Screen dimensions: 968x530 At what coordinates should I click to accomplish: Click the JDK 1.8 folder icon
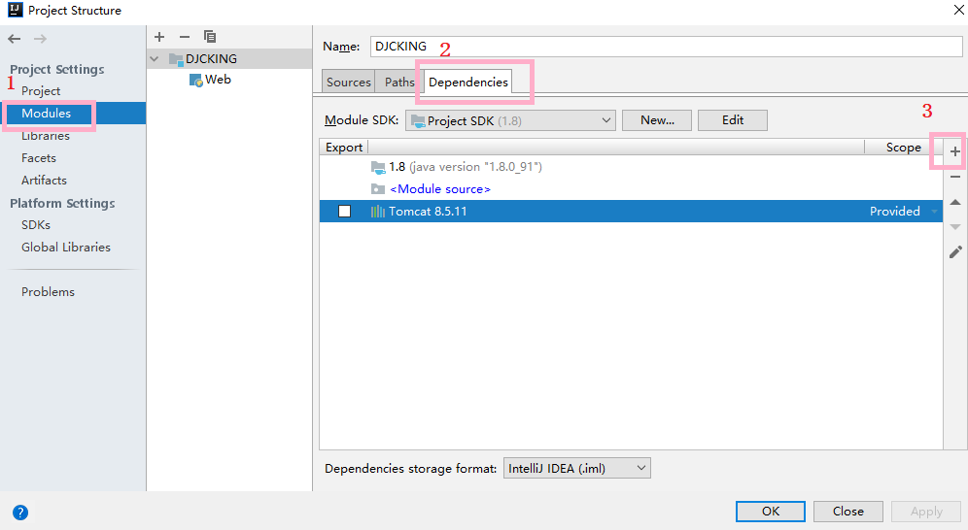point(378,167)
